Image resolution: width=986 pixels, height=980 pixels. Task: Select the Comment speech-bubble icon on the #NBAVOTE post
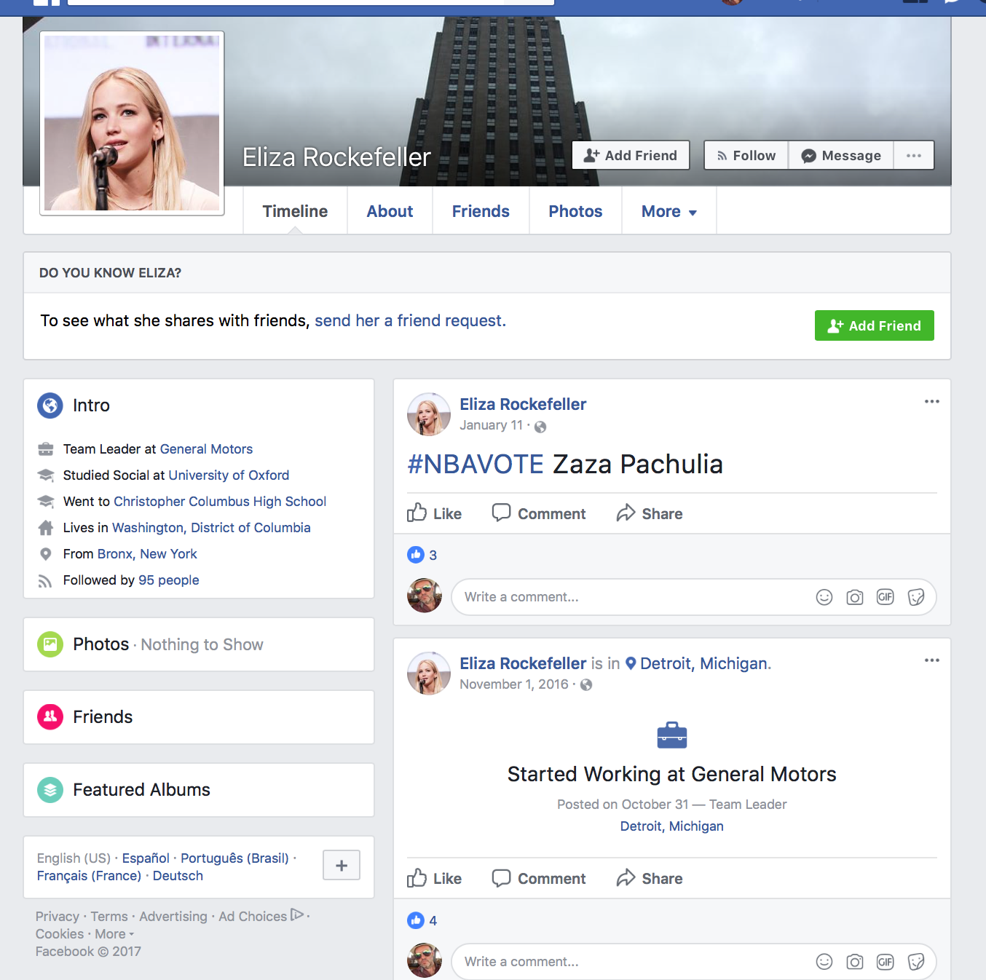(502, 513)
